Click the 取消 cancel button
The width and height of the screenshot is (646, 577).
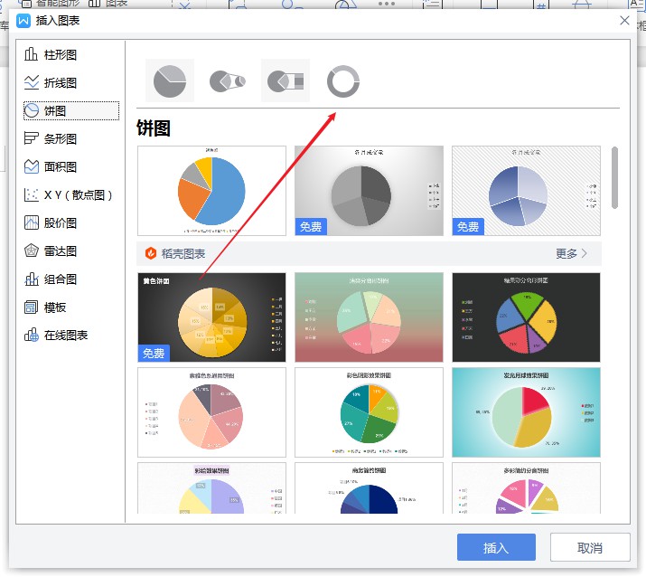(x=590, y=547)
